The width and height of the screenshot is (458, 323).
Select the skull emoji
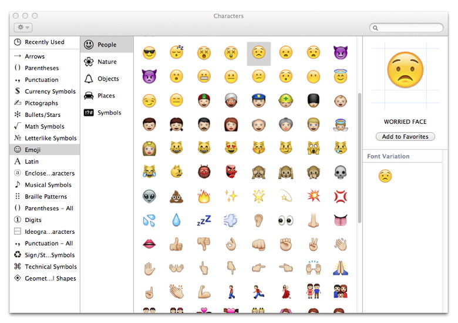(341, 172)
